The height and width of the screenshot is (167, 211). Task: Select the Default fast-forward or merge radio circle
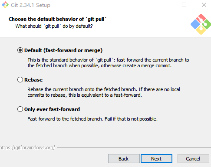[20, 50]
